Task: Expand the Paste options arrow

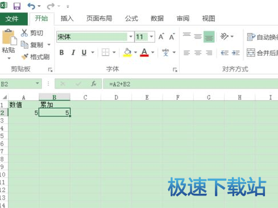Action: tap(9, 58)
